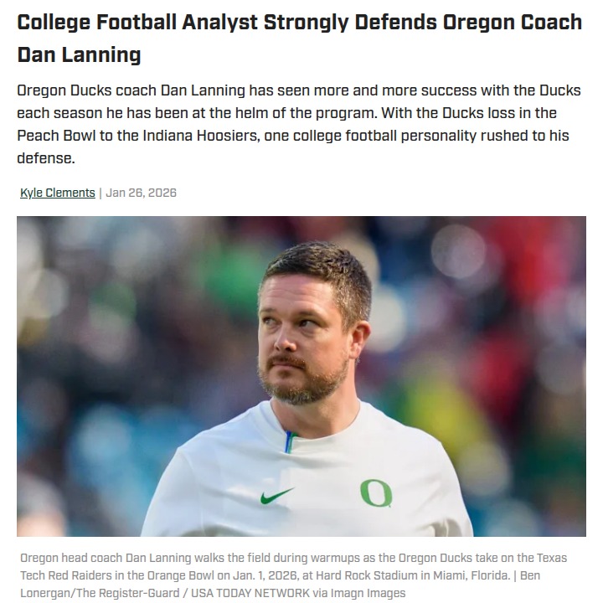Click "Defends Oregon Coach" in the headline
Image resolution: width=603 pixels, height=603 pixels.
point(468,22)
